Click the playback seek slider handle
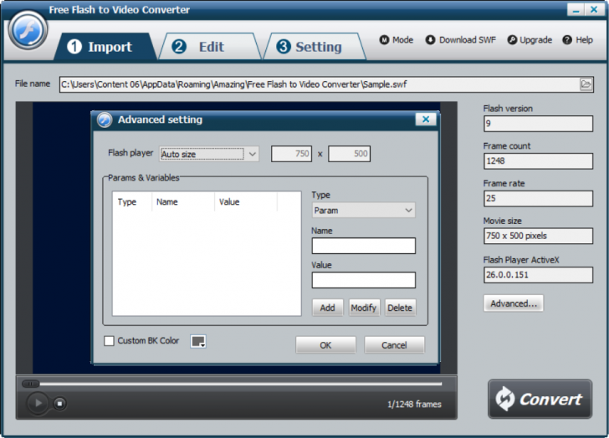The width and height of the screenshot is (609, 438). 30,384
